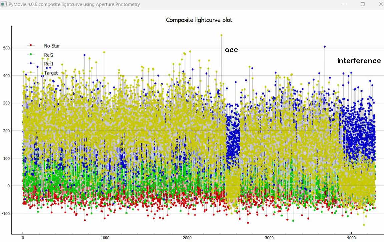Select the Ref1 legend label
Image resolution: width=384 pixels, height=242 pixels.
[x=49, y=64]
